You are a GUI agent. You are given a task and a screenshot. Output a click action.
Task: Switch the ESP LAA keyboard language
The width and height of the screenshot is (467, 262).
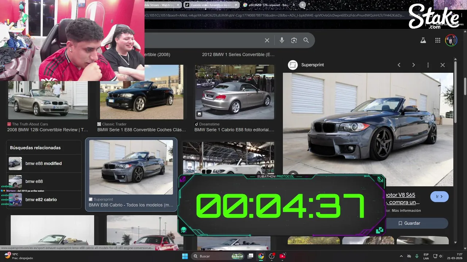point(426,256)
